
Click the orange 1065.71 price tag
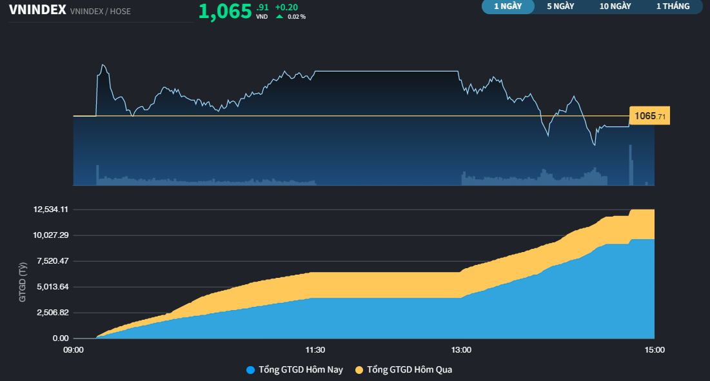coord(649,115)
